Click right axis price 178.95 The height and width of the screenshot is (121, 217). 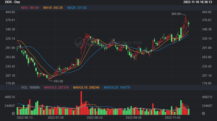(x=207, y=83)
